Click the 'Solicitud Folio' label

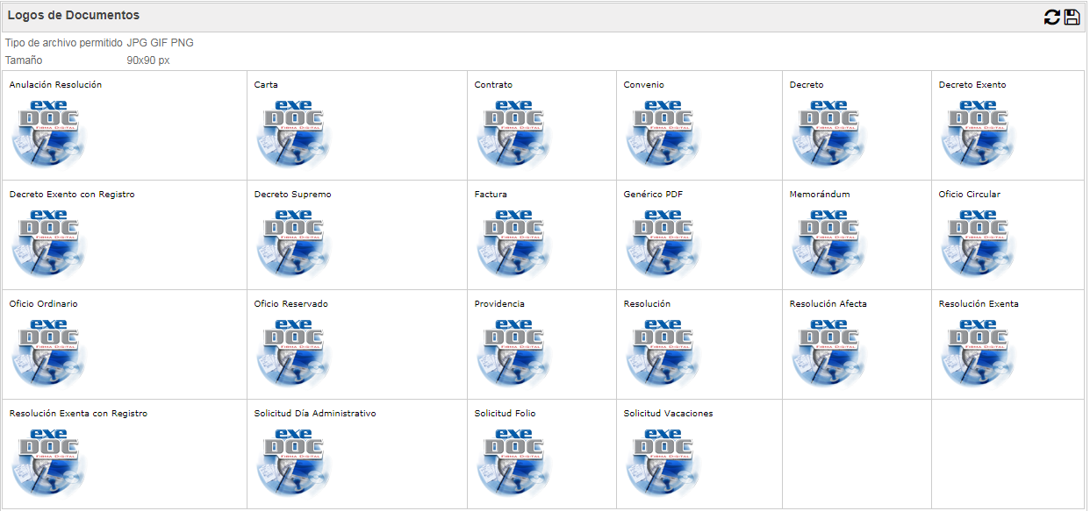coord(505,414)
